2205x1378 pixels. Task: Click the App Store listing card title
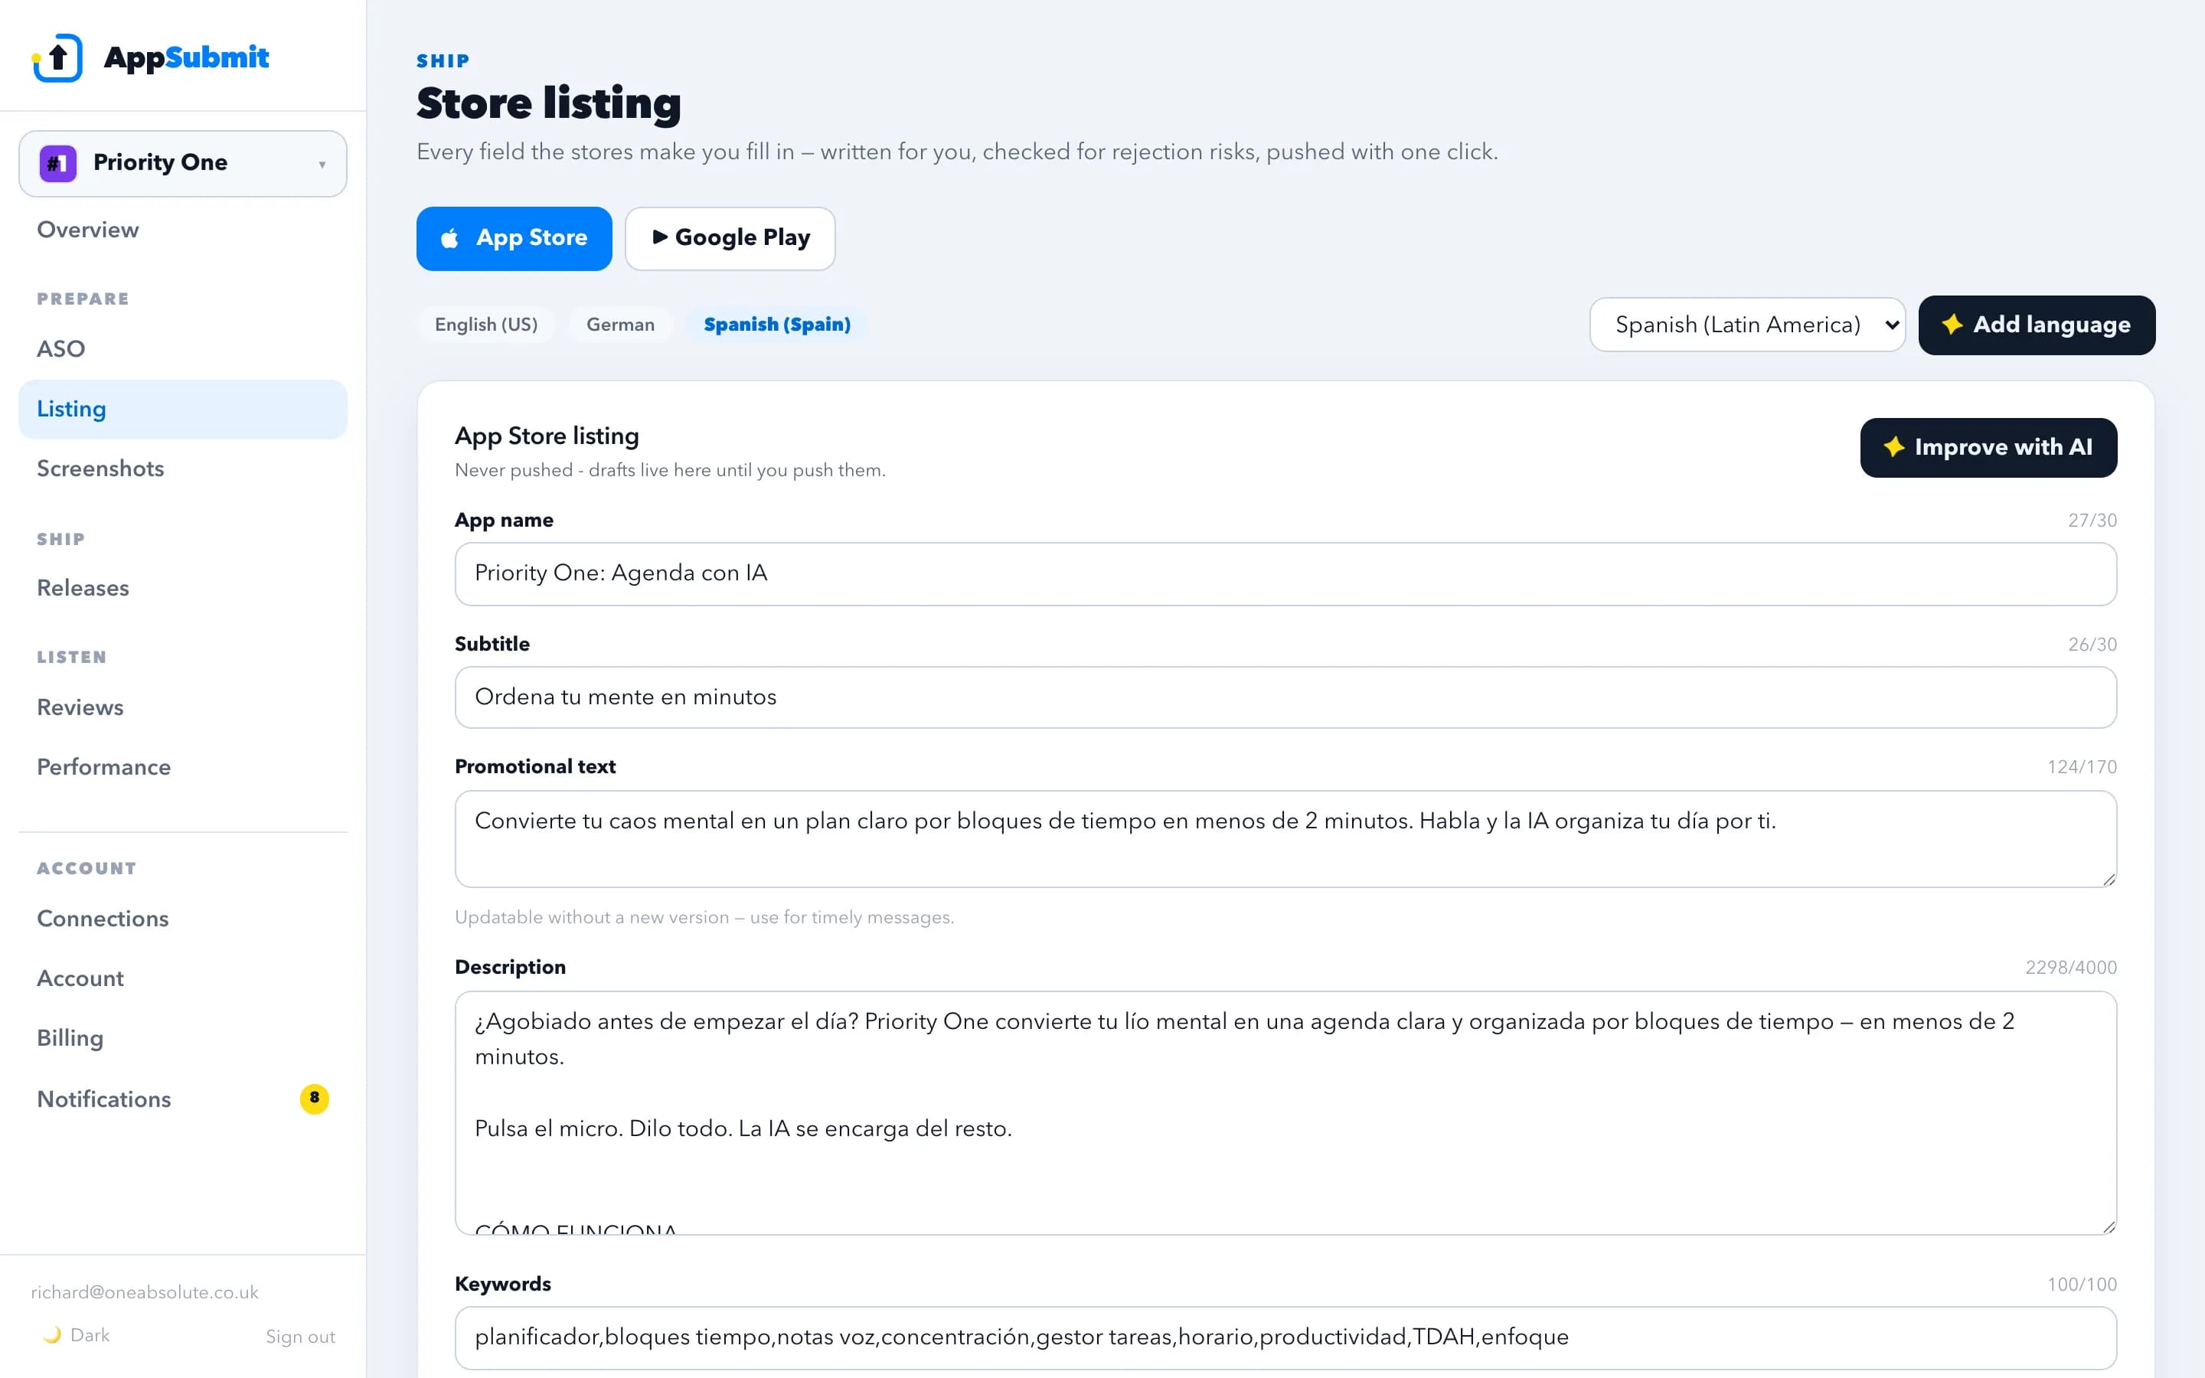pyautogui.click(x=547, y=436)
